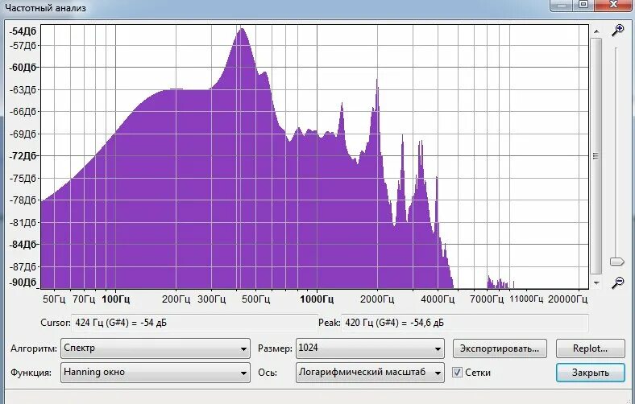Screen dimensions: 635x404
Task: Click the vertical scrollbar down arrow
Action: pyautogui.click(x=596, y=283)
